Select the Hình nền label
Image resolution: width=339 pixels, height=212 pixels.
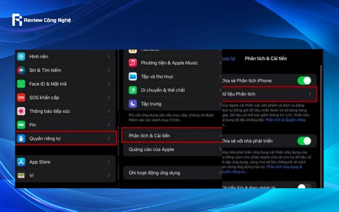pyautogui.click(x=39, y=56)
